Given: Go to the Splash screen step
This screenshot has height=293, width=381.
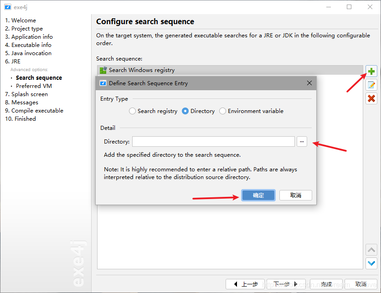Looking at the screenshot, I should coord(29,94).
